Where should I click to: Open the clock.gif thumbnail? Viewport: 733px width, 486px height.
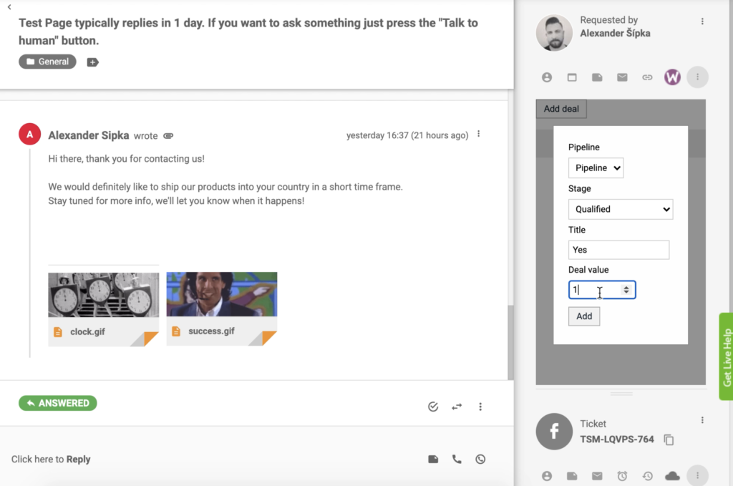pyautogui.click(x=103, y=295)
